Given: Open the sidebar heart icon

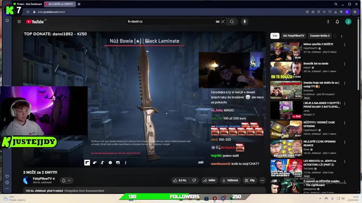Looking at the screenshot, I should point(7,176).
